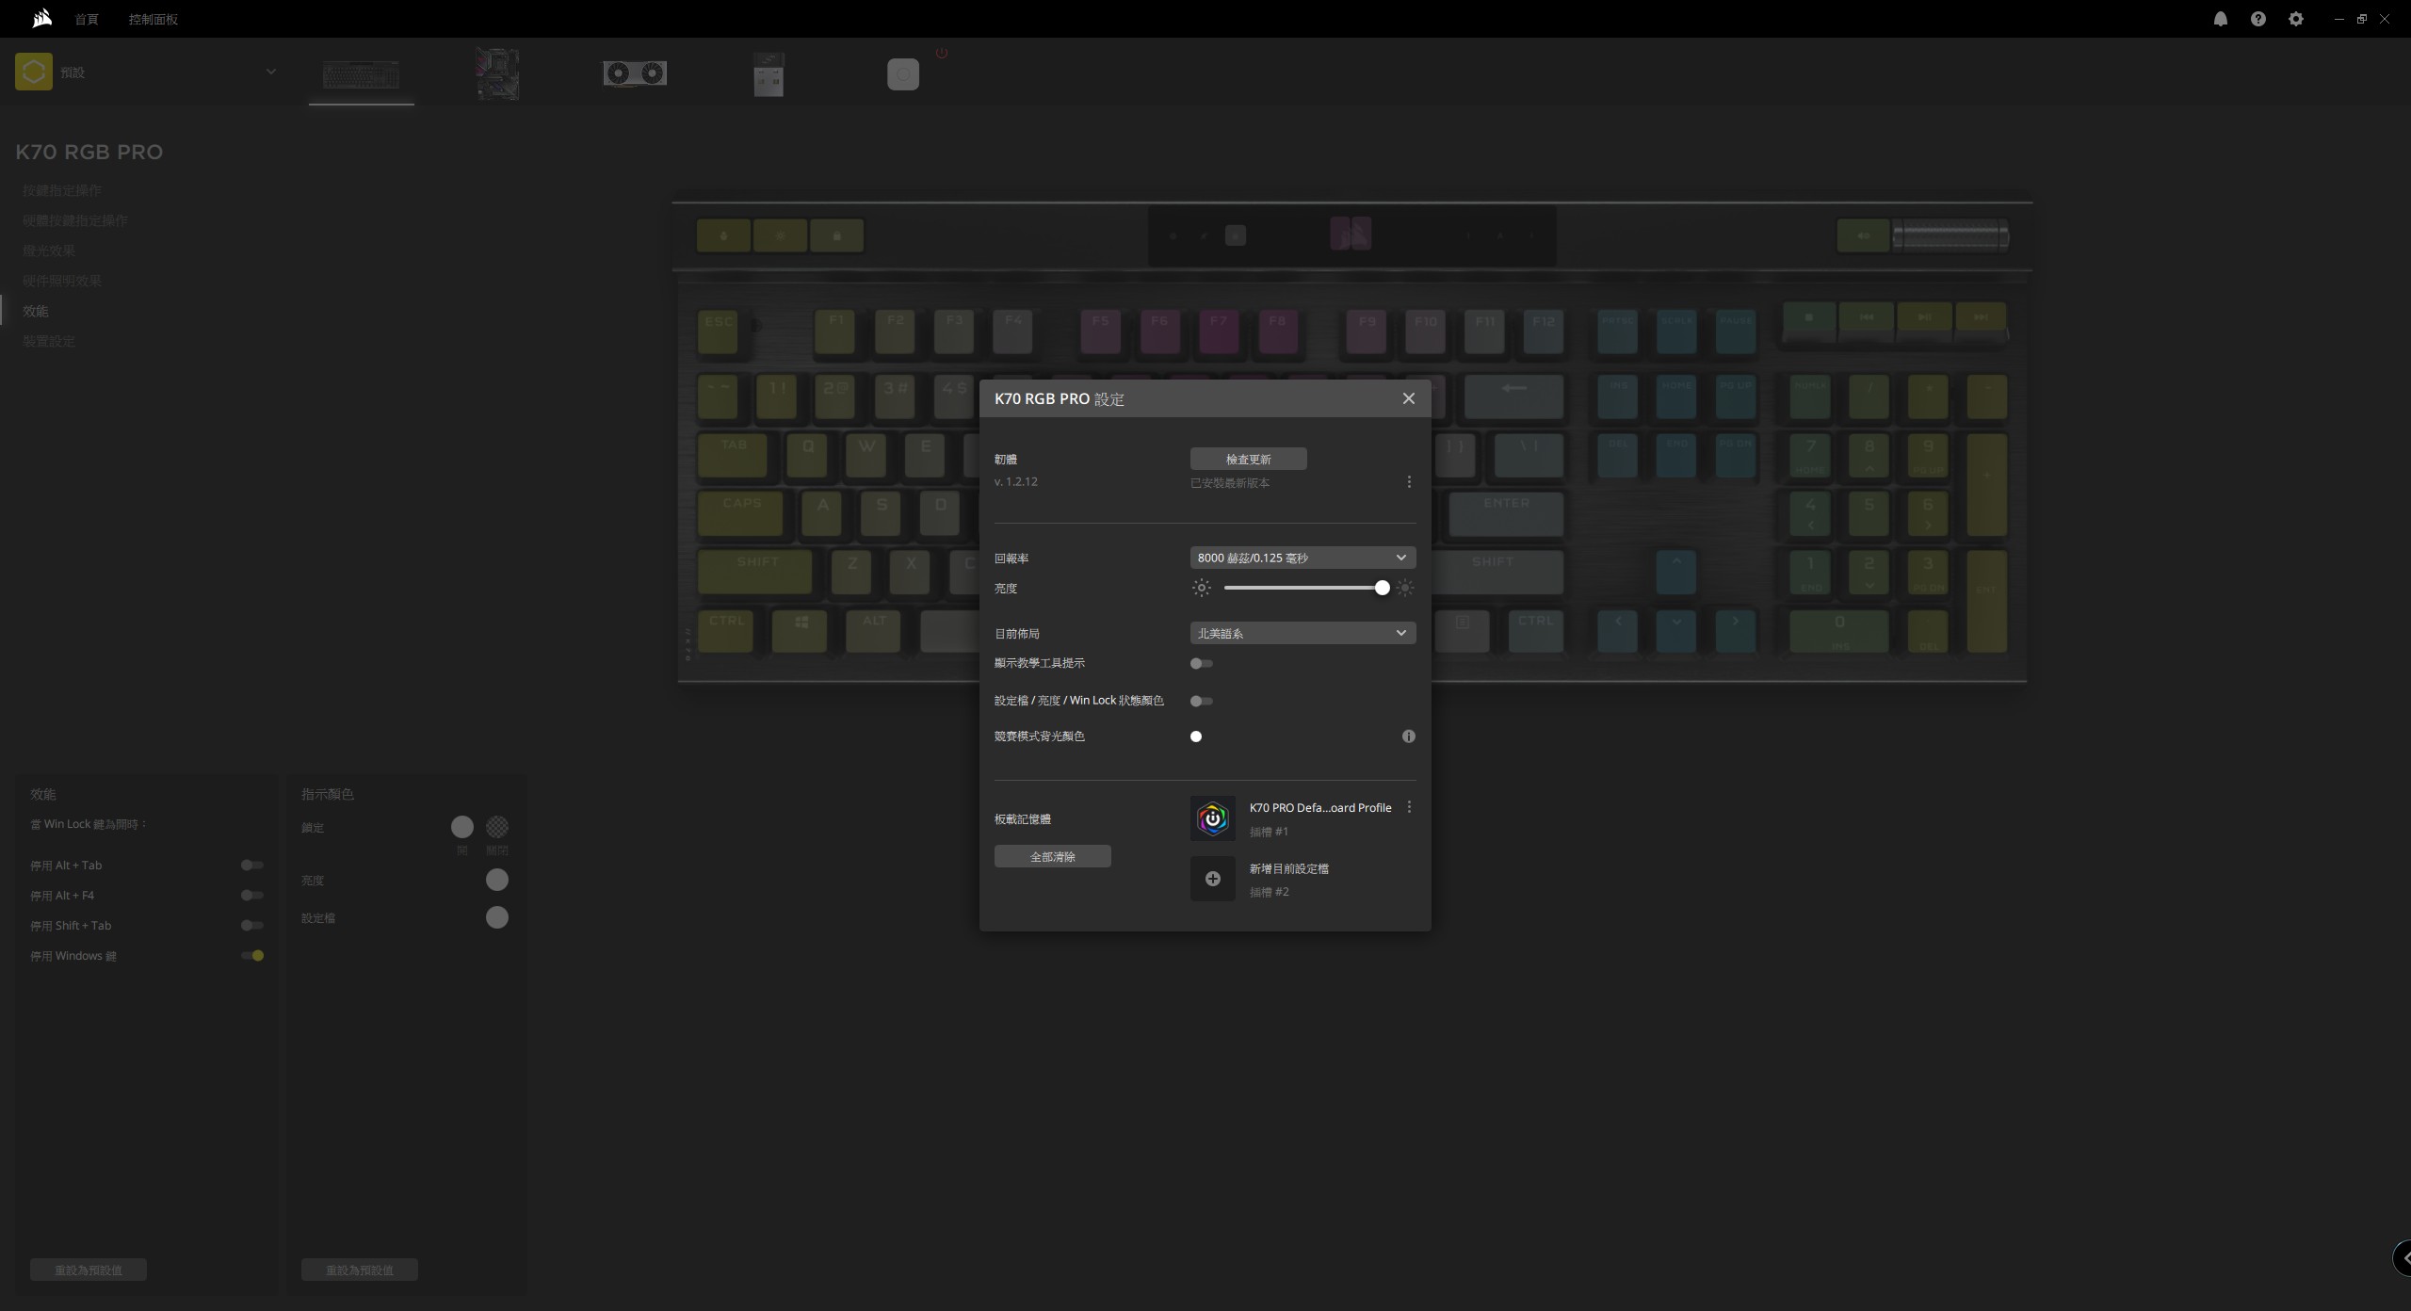2411x1311 pixels.
Task: Open the 回報率 8000 赫茲 dropdown
Action: point(1303,558)
